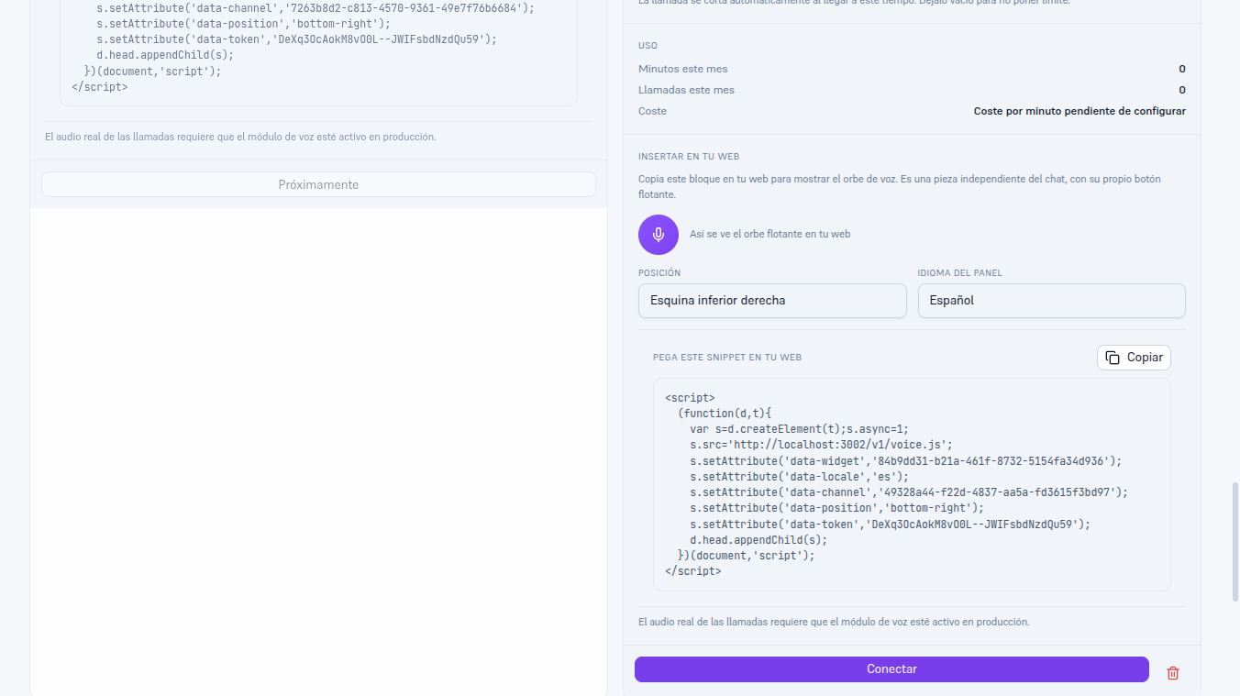Screen dimensions: 1240x696
Task: Click data-locale 'es' line in snippet
Action: pyautogui.click(x=799, y=477)
